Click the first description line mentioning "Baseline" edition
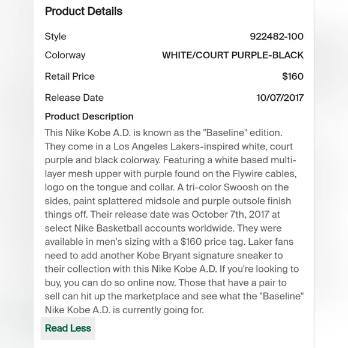This screenshot has width=348, height=348. point(164,133)
